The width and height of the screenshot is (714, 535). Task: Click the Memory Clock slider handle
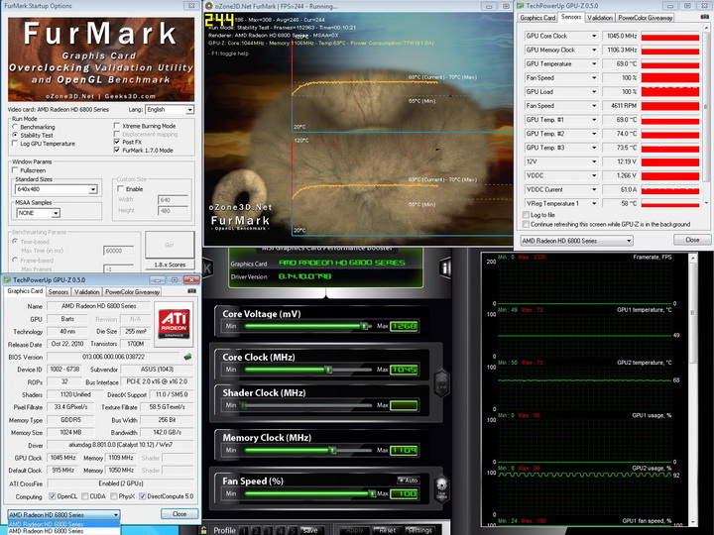point(333,451)
